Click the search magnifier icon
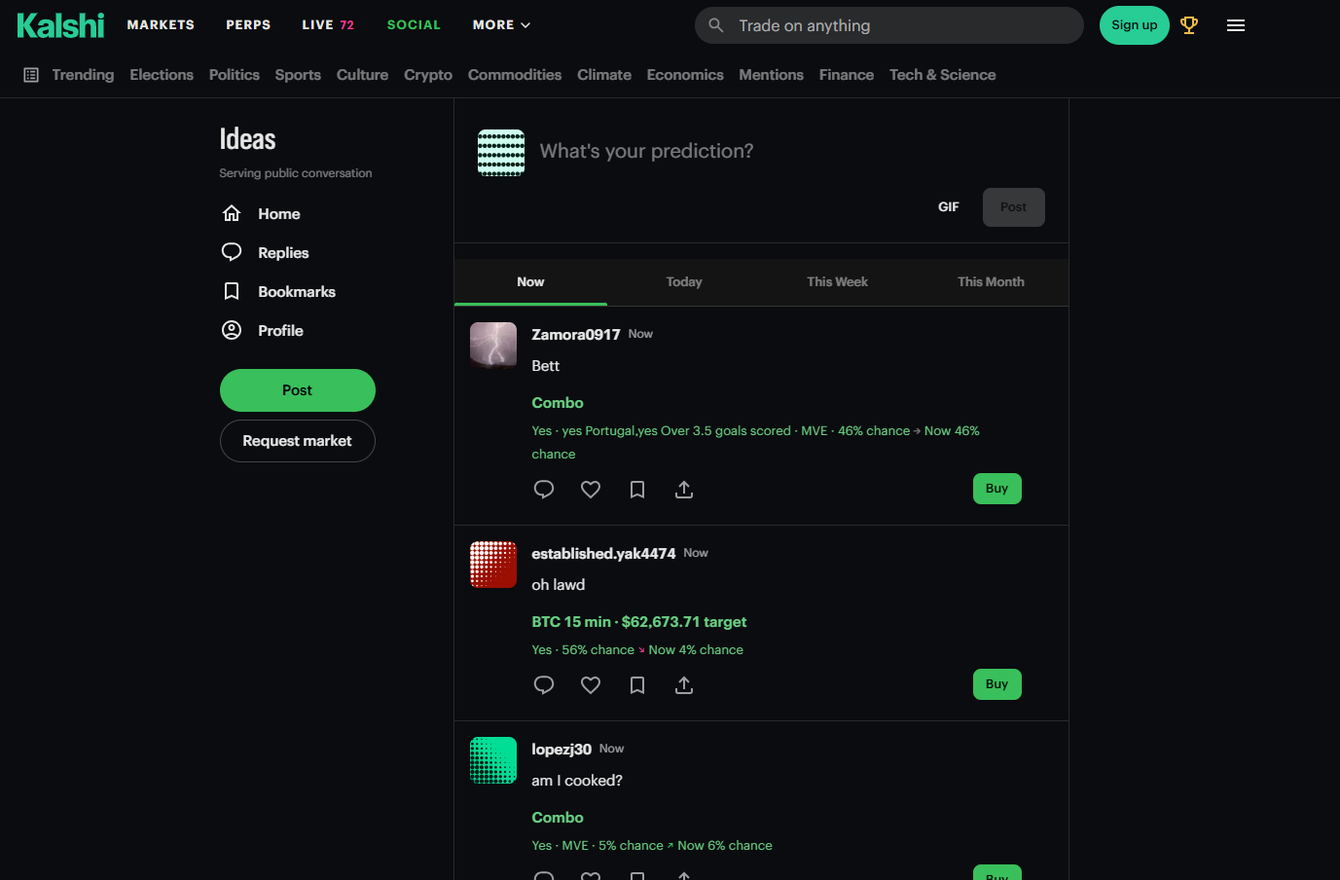 point(716,25)
